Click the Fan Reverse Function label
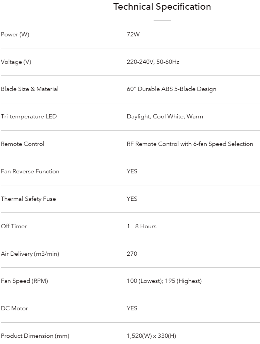This screenshot has height=344, width=260. (30, 171)
